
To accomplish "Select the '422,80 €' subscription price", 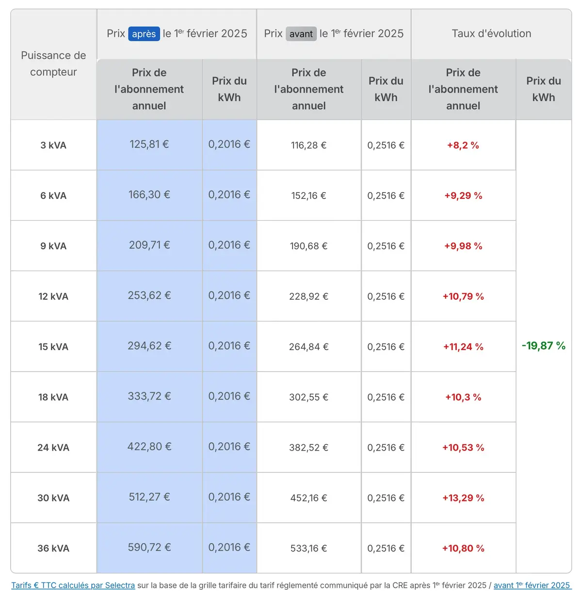I will pyautogui.click(x=149, y=447).
